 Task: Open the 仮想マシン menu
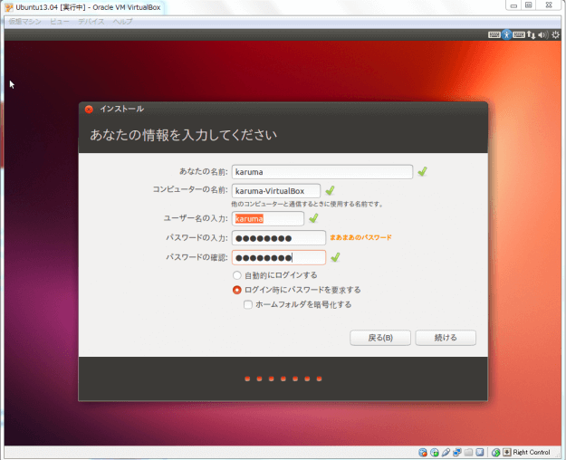[25, 22]
